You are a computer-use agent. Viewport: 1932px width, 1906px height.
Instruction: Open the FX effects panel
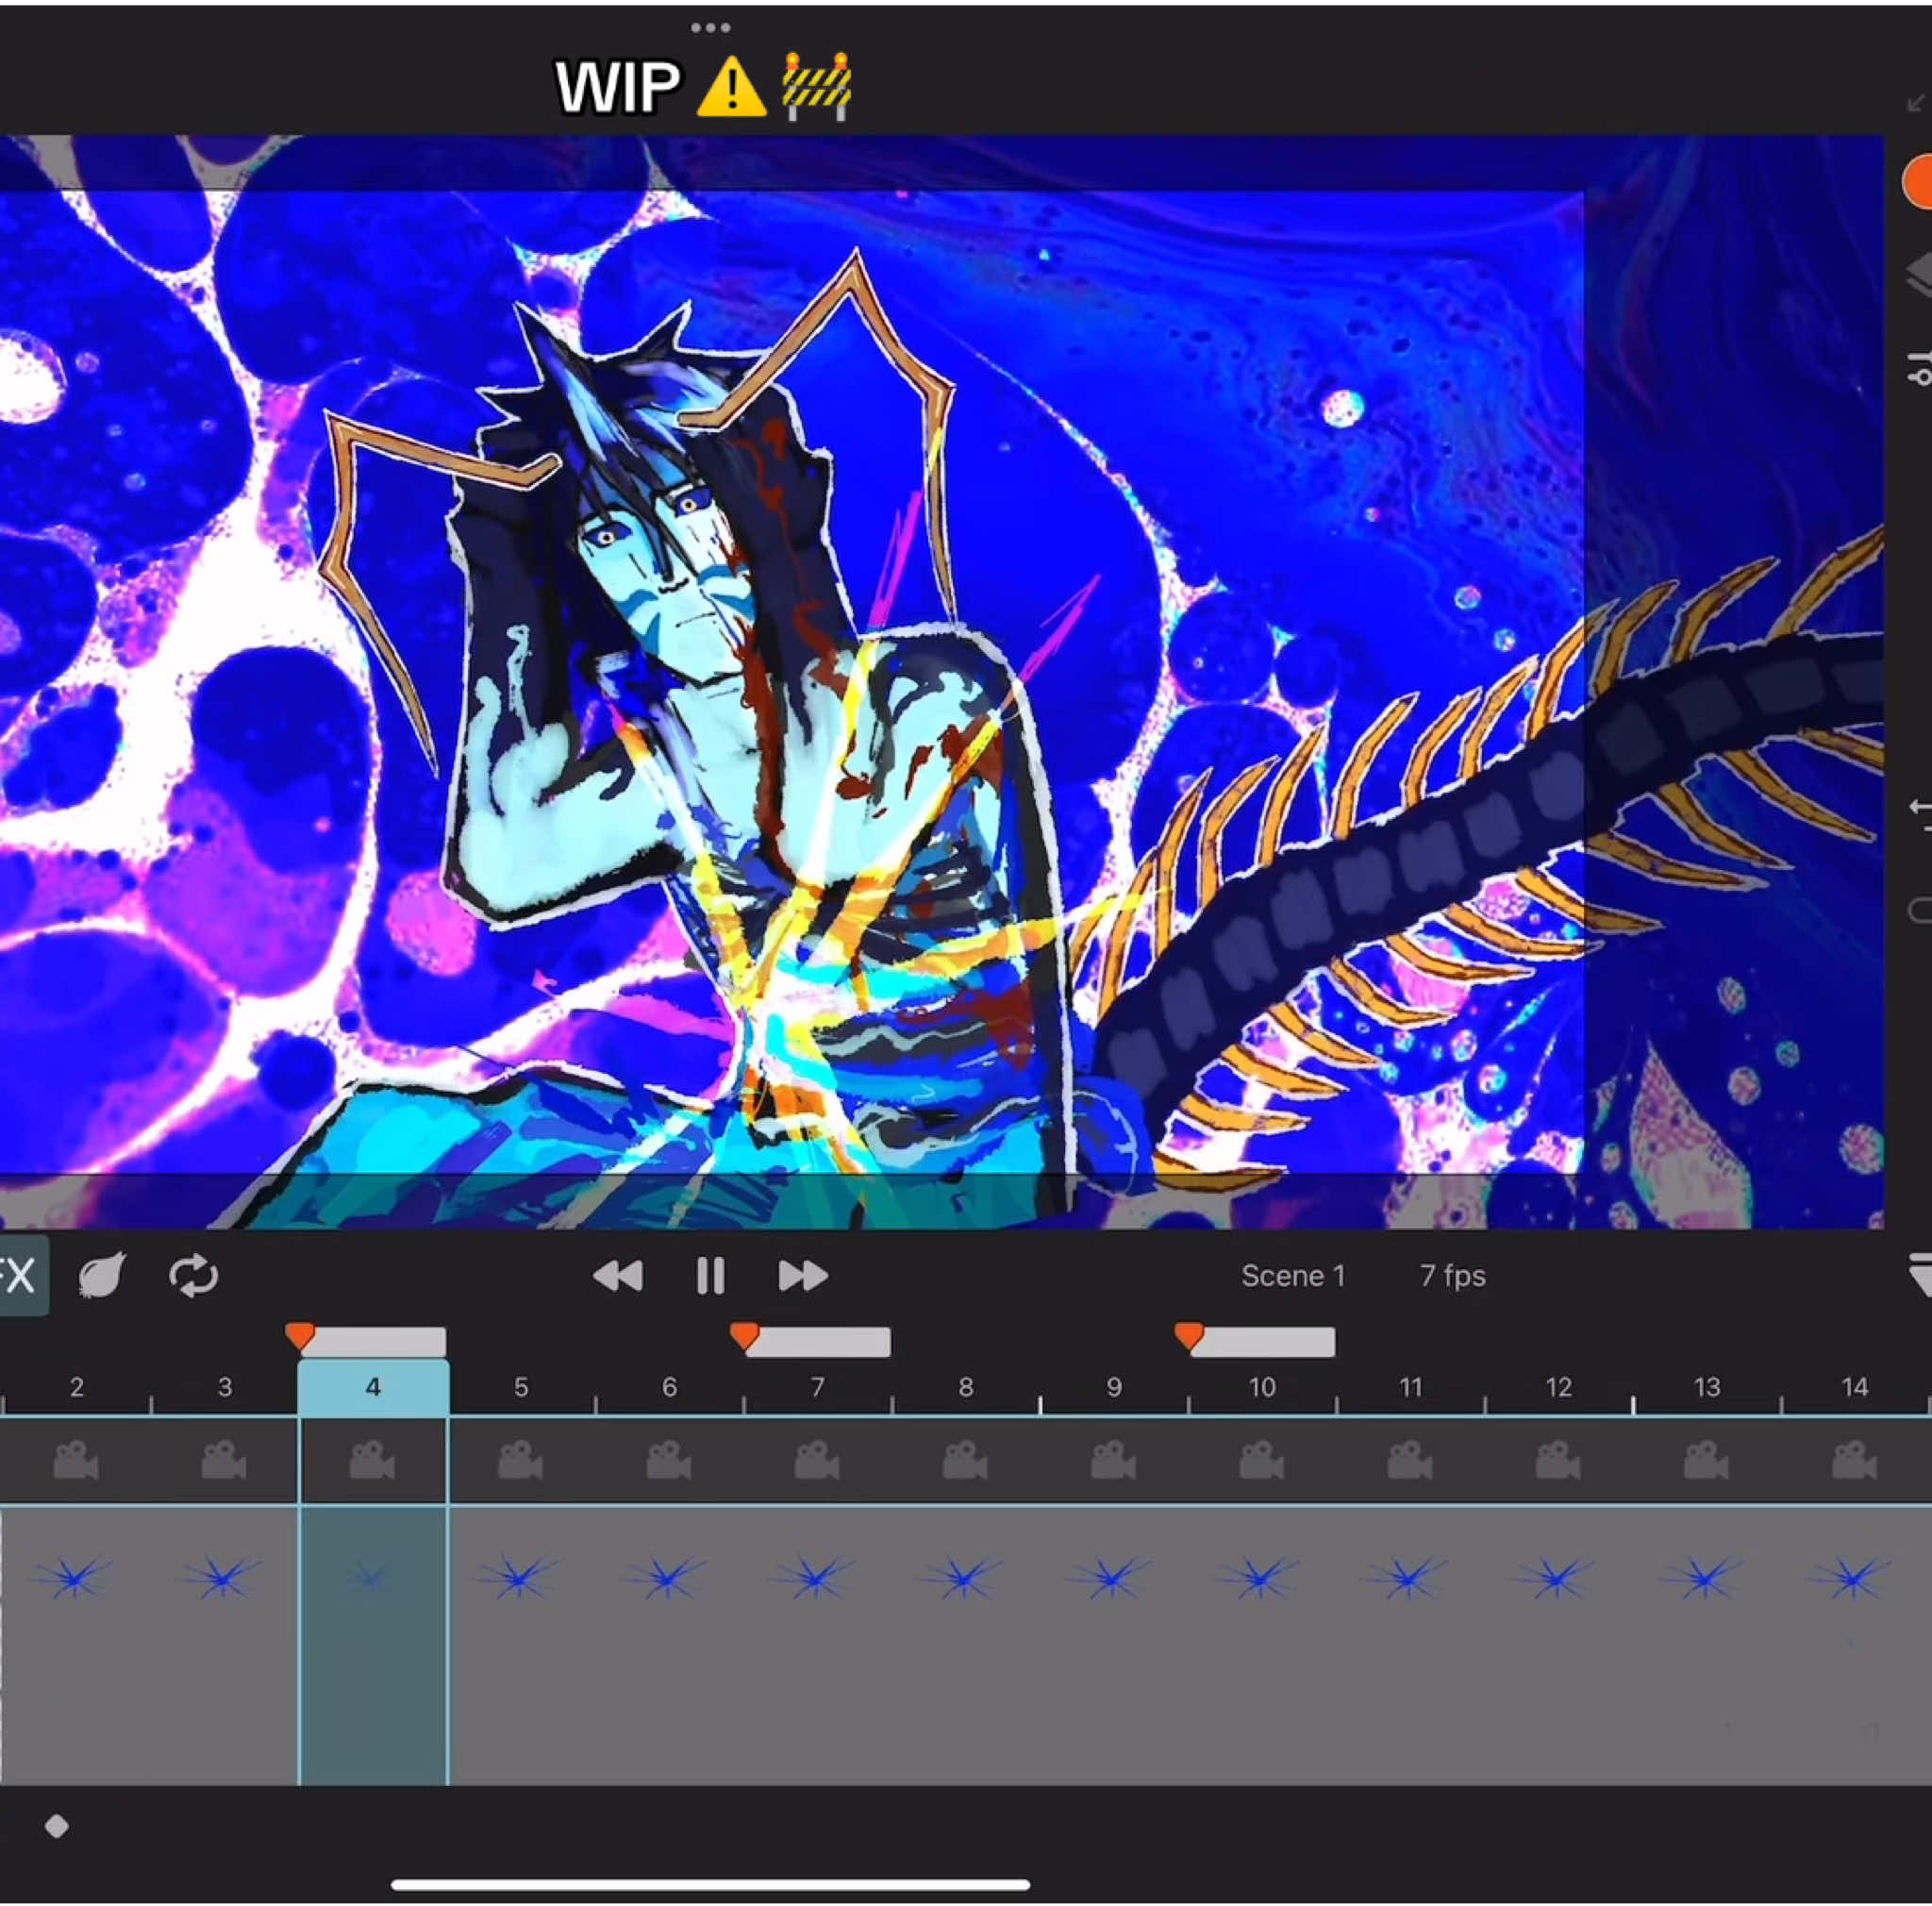coord(20,1276)
